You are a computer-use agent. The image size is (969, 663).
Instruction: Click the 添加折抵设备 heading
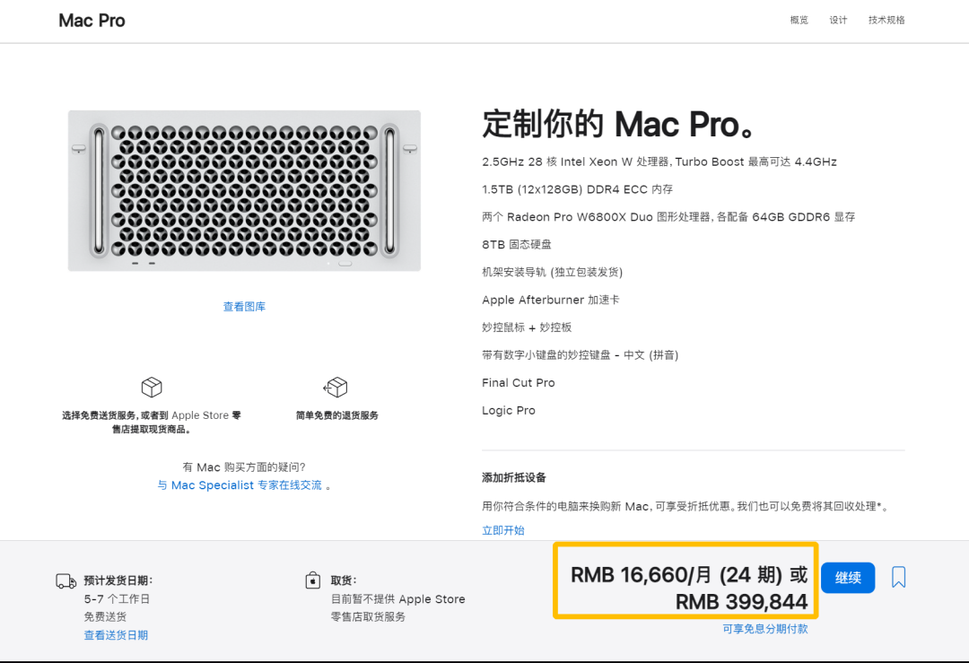pos(514,477)
